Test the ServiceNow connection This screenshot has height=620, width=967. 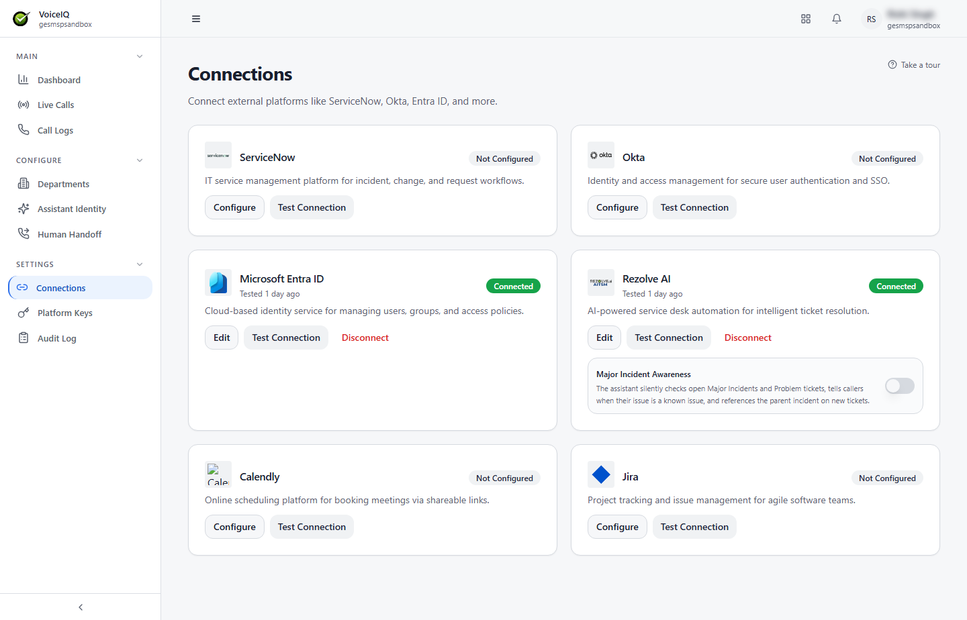312,207
